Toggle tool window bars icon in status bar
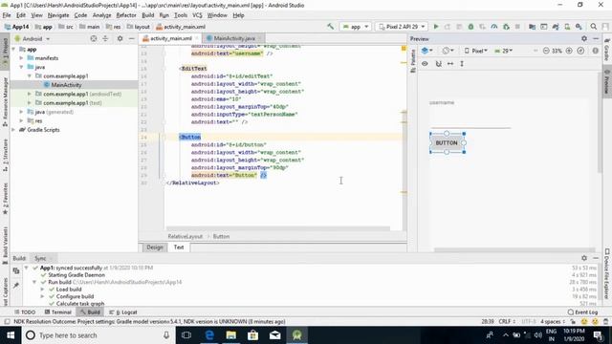 pyautogui.click(x=7, y=322)
